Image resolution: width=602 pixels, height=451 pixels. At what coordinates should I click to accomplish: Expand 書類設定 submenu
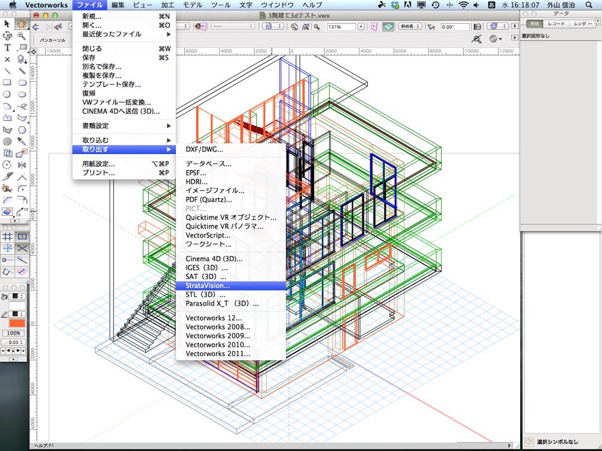(124, 126)
